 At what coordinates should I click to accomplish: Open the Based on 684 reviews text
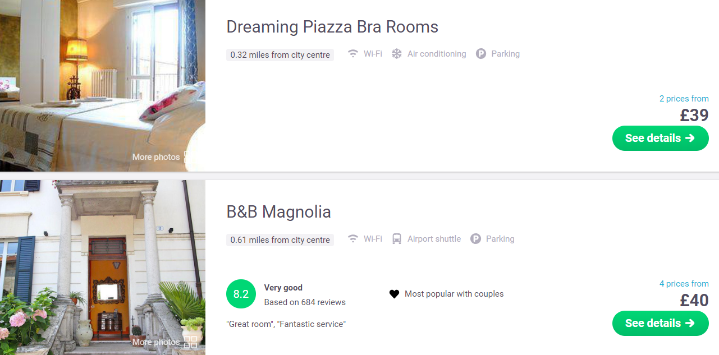coord(305,302)
